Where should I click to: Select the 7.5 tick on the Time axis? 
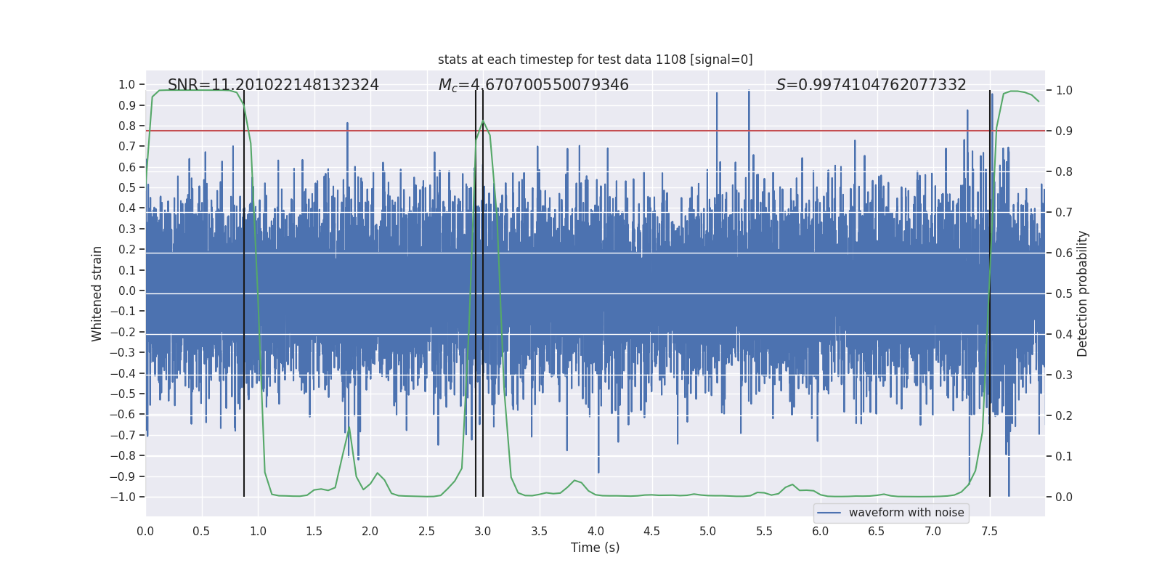click(989, 531)
